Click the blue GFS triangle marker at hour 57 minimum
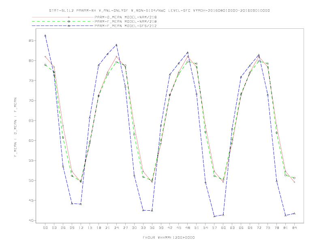This screenshot has width=321, height=248. [x=214, y=216]
